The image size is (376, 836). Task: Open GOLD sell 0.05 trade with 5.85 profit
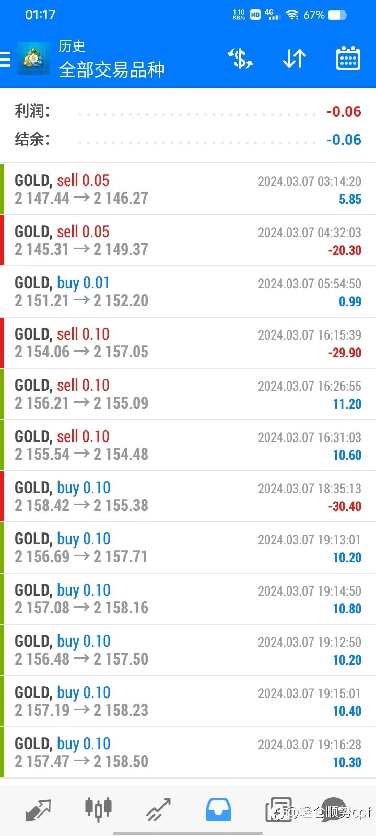click(188, 189)
